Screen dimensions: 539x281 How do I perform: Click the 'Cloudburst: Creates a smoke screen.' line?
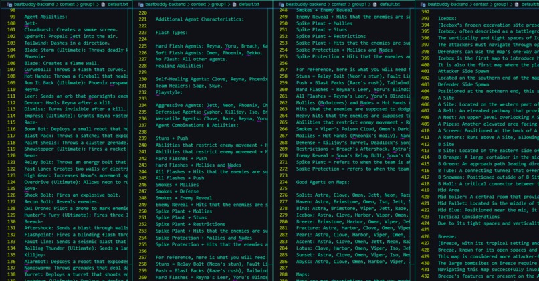[71, 30]
